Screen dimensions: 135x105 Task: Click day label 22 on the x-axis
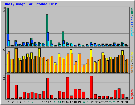[91, 102]
